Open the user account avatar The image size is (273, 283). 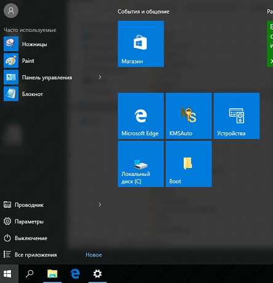point(11,10)
